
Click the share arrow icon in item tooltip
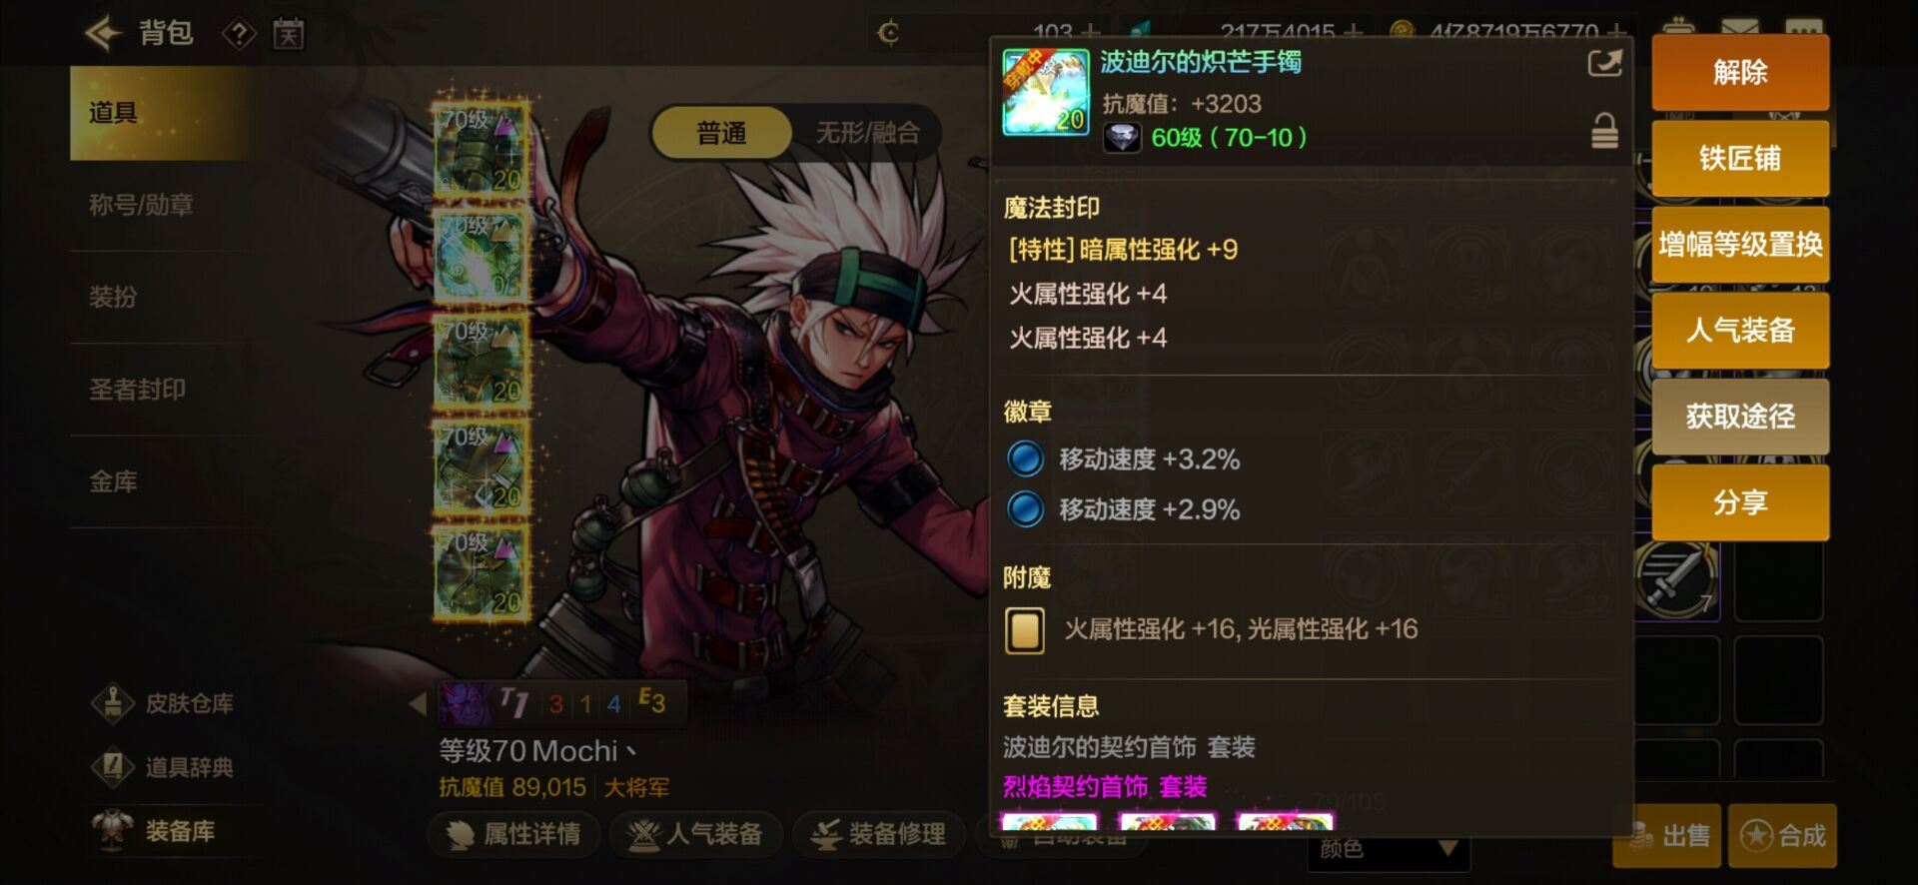pos(1604,64)
